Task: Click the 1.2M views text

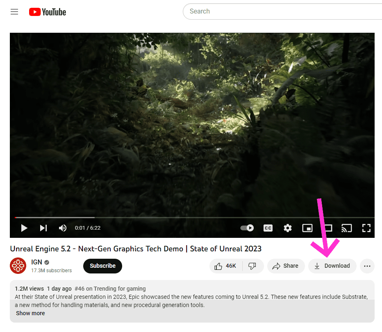Action: [x=29, y=289]
